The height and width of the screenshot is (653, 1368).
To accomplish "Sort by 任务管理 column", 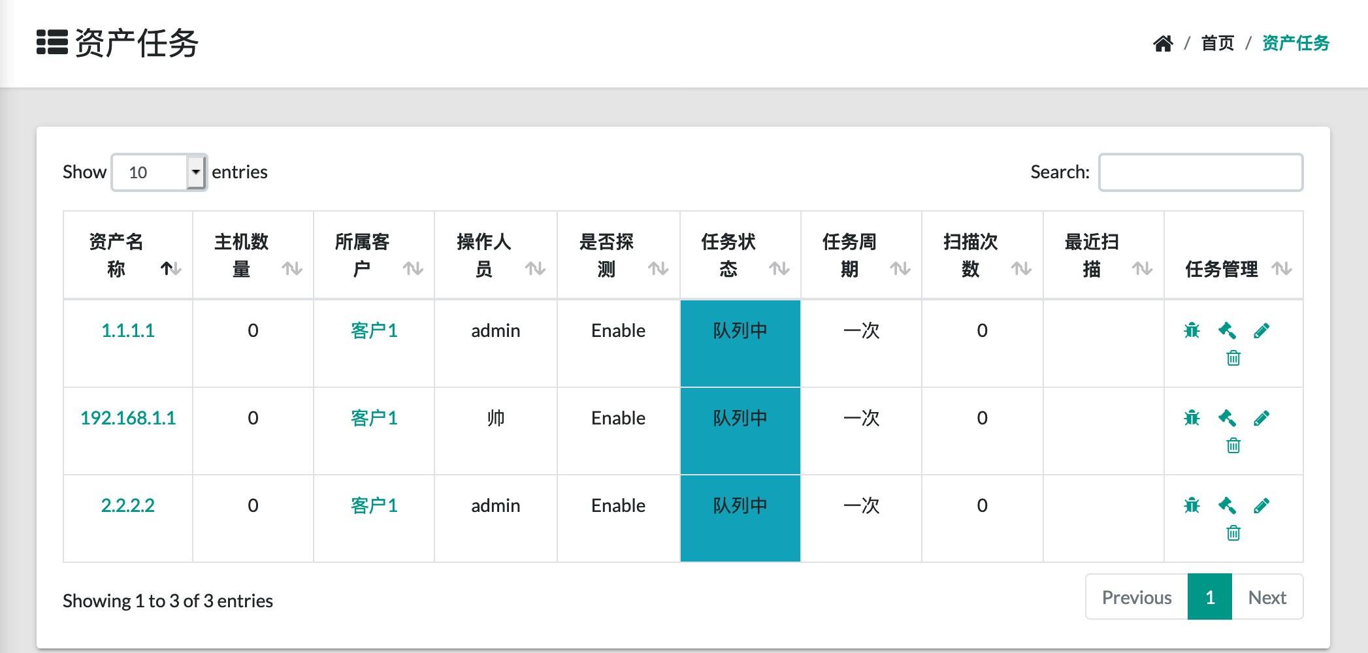I will (x=1233, y=255).
